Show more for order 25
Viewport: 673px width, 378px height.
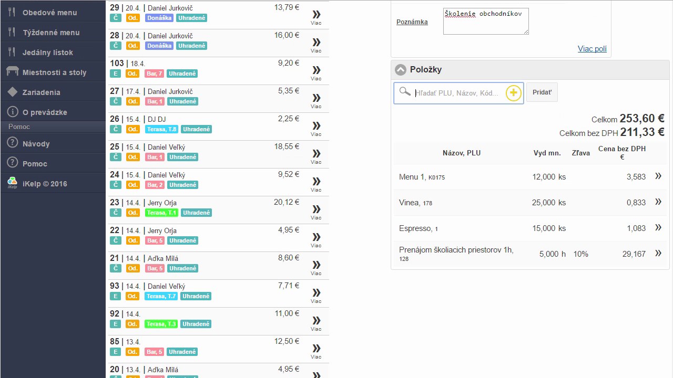click(316, 156)
